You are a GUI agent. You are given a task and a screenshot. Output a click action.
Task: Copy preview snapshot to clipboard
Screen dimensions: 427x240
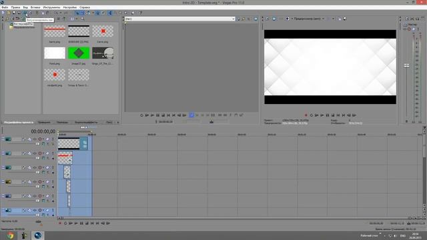340,19
